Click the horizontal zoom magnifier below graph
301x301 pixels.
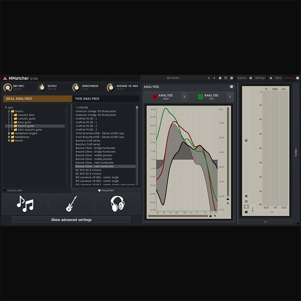tap(215, 216)
